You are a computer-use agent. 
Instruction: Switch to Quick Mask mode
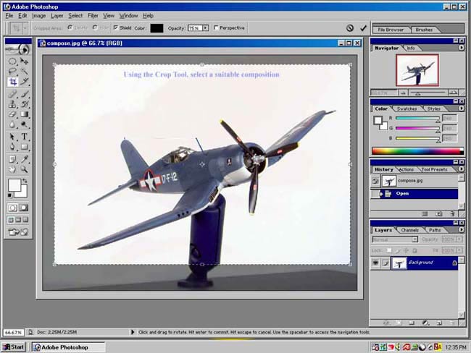pos(24,208)
